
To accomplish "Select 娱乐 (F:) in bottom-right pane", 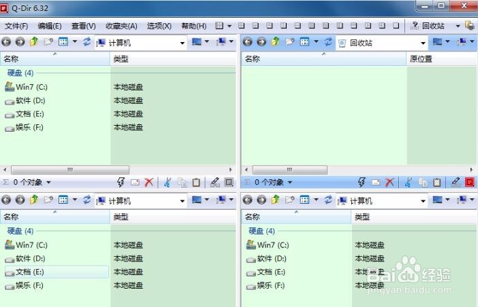I will pos(266,285).
